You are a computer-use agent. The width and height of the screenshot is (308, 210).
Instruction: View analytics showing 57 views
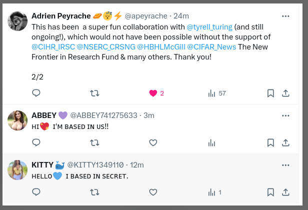coord(212,93)
